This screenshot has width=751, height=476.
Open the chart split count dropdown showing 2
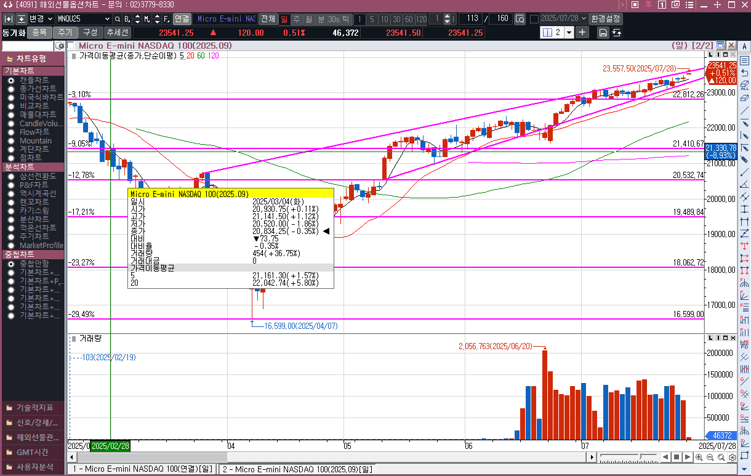[568, 32]
